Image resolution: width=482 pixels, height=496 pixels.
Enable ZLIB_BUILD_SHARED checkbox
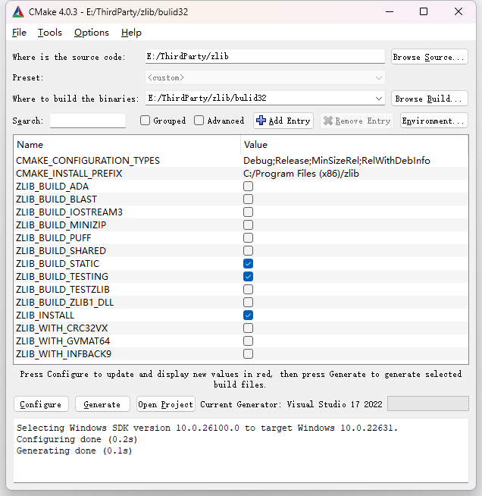248,251
